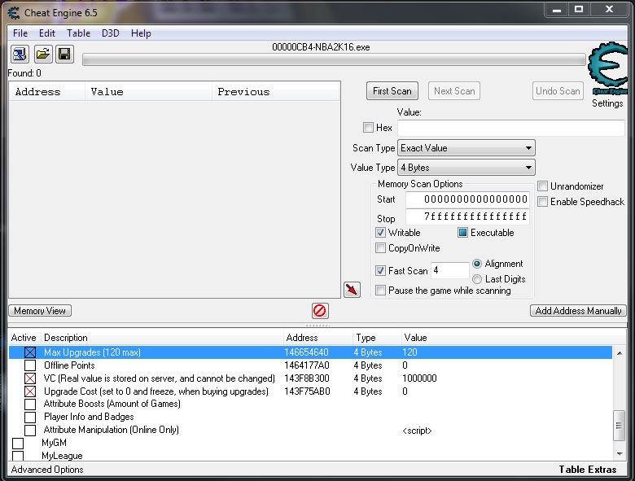The height and width of the screenshot is (481, 635).
Task: Click the Next Scan button
Action: 454,91
